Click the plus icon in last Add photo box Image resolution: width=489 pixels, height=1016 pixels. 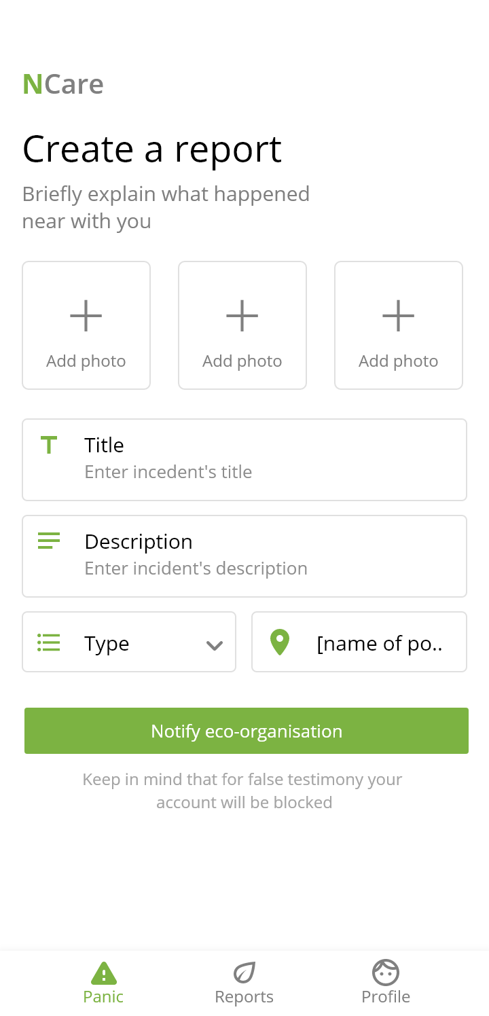(398, 314)
